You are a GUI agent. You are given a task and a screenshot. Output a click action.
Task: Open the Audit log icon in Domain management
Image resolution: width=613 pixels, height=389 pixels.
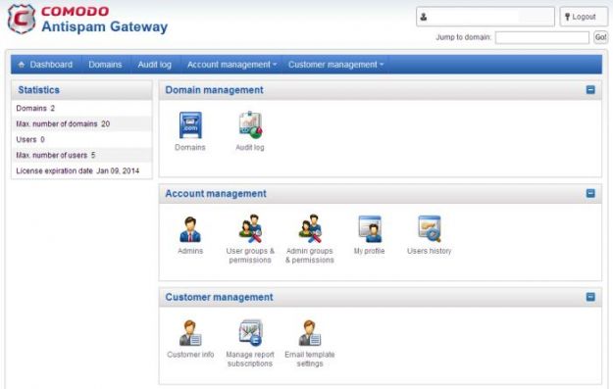pyautogui.click(x=250, y=125)
